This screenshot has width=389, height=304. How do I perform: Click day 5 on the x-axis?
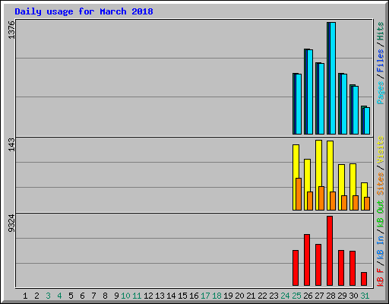coord(71,296)
